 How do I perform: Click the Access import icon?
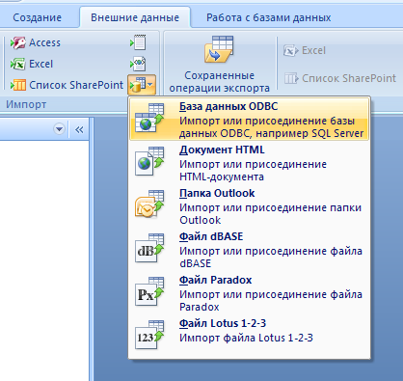[x=17, y=42]
